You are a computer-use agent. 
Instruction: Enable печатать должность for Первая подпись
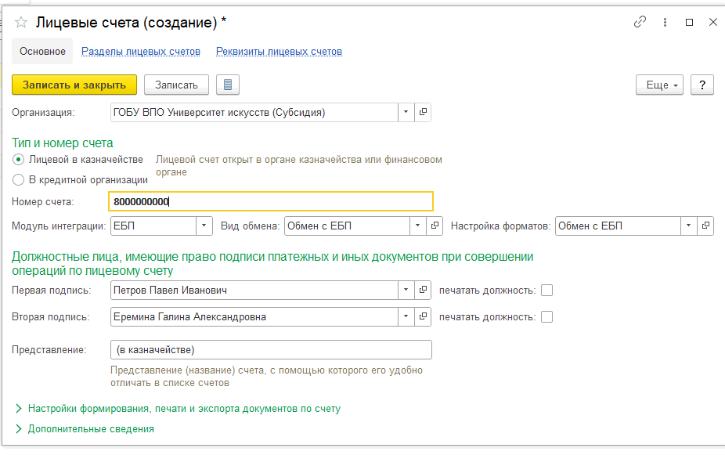tap(547, 291)
